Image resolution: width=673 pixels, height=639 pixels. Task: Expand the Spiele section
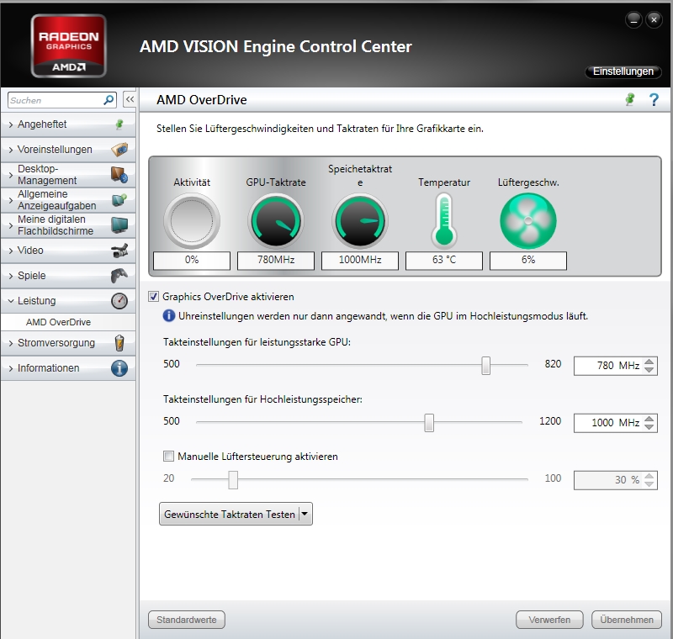11,276
